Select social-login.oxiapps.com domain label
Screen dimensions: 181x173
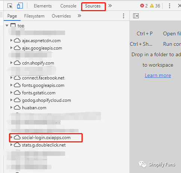coord(46,138)
